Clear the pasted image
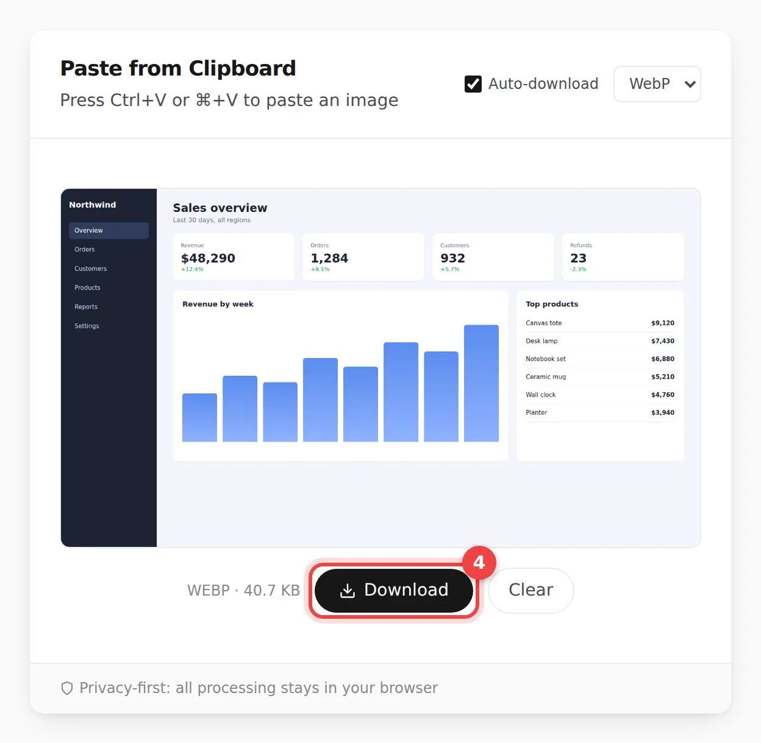Viewport: 761px width, 743px height. [531, 591]
